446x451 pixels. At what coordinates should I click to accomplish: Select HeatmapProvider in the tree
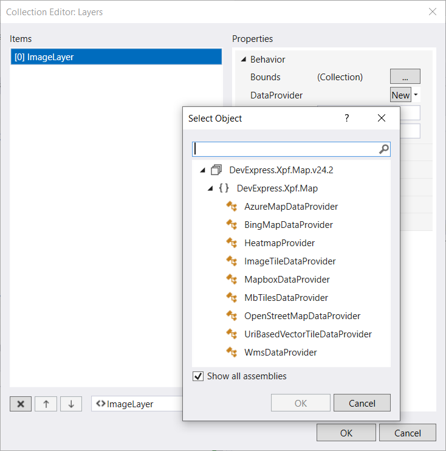[x=280, y=243]
